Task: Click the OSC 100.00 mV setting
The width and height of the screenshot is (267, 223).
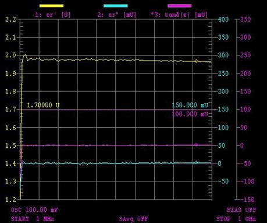Action: tap(34, 210)
